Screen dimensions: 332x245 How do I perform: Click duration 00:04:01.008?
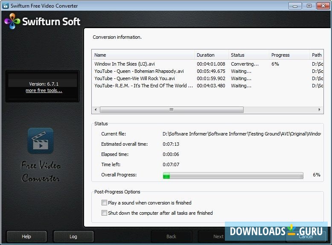tap(211, 64)
